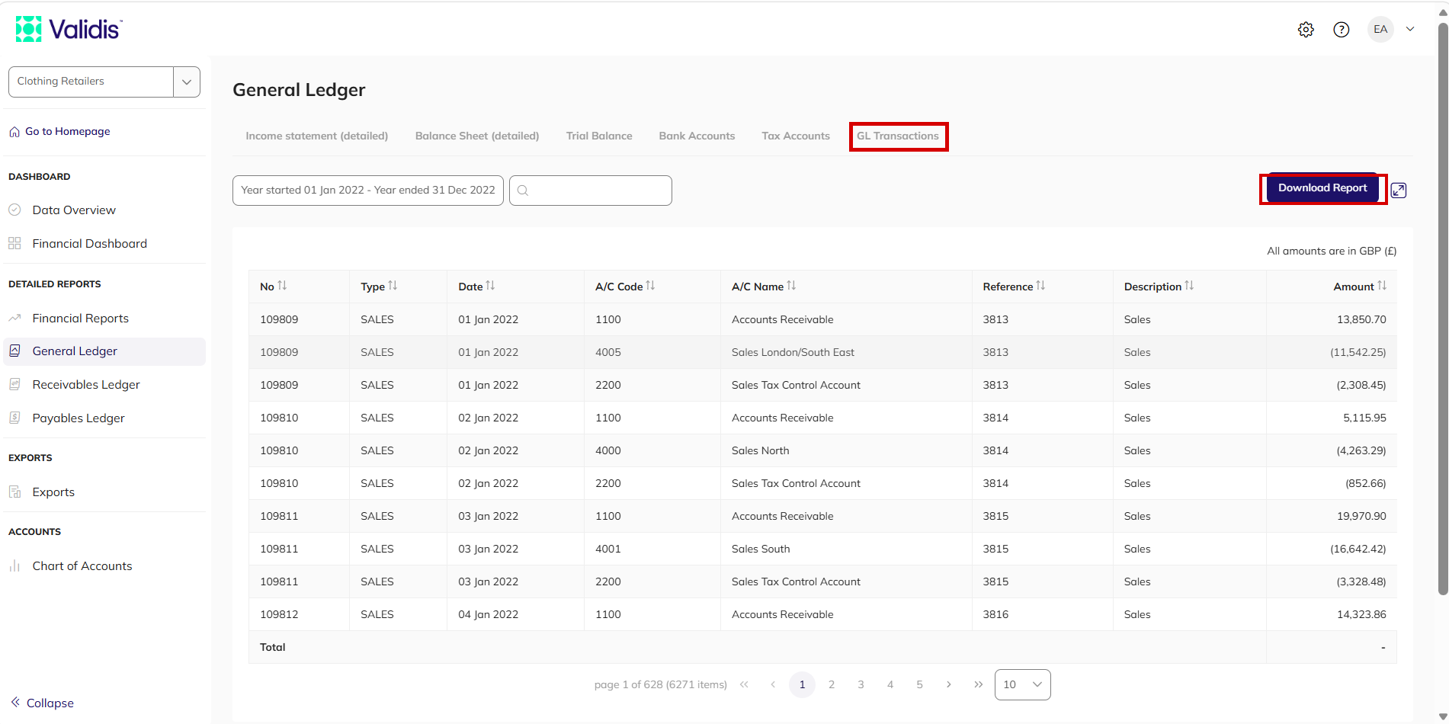Go to page 5 of results

[x=919, y=684]
